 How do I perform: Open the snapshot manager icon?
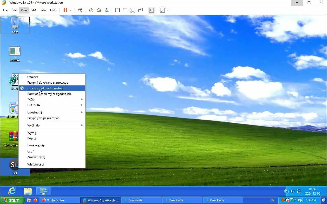107,10
